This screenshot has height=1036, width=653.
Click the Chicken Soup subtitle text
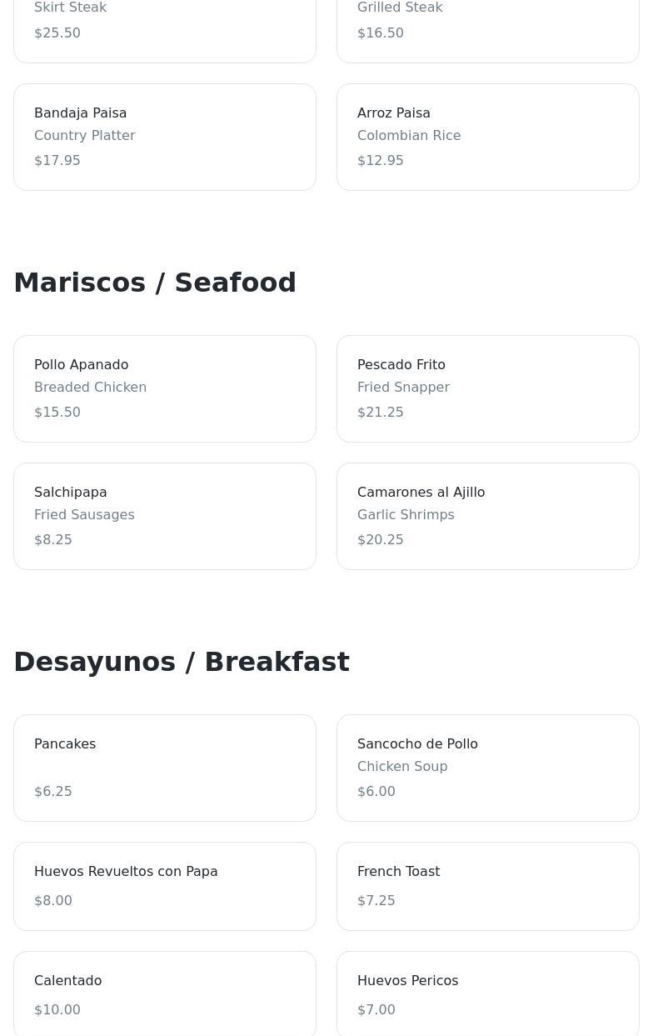pyautogui.click(x=402, y=767)
